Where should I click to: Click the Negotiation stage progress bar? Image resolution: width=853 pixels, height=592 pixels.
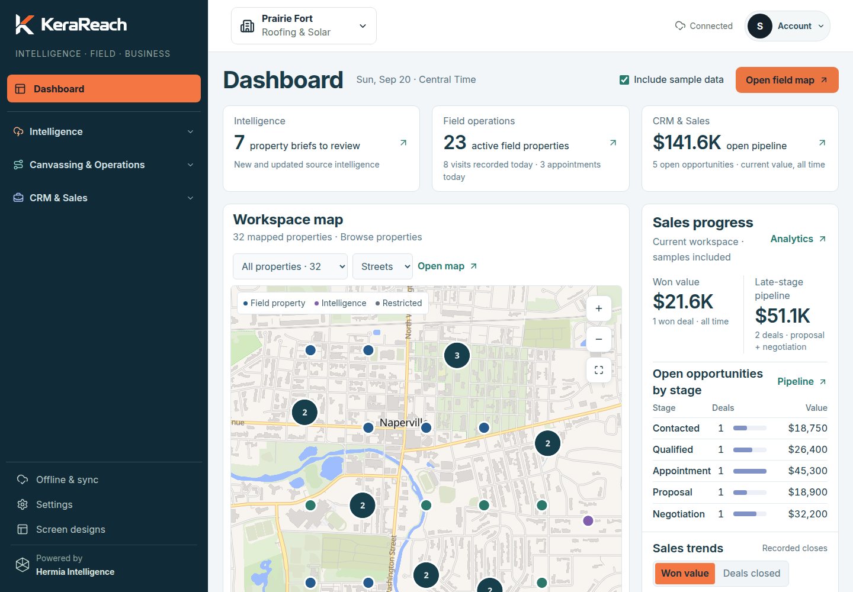coord(750,514)
